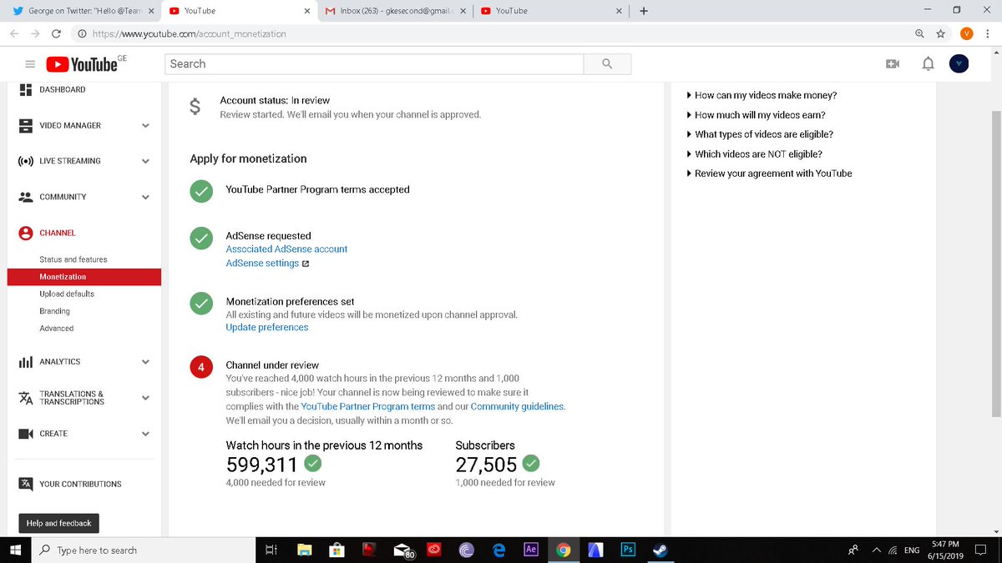Viewport: 1002px width, 563px height.
Task: Click the AdSense settings external link icon
Action: point(306,264)
